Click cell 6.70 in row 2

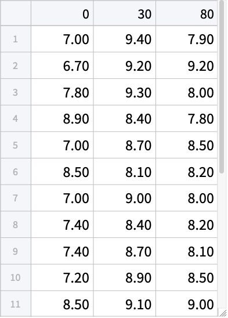[x=62, y=66]
